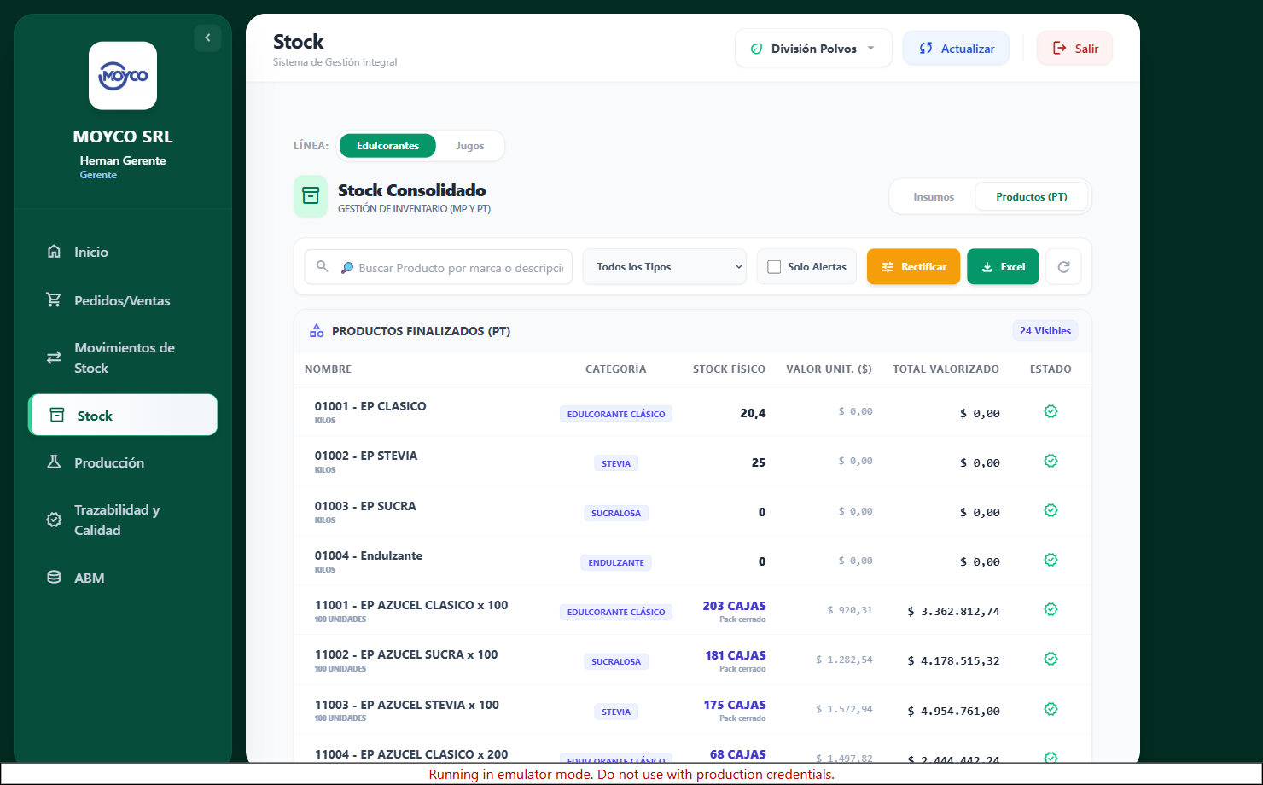Viewport: 1263px width, 785px height.
Task: Click the flask icon beside Producción
Action: [54, 462]
